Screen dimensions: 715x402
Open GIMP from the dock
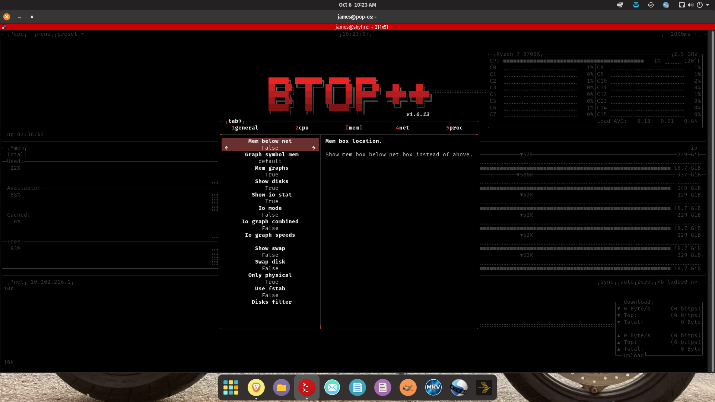pyautogui.click(x=408, y=387)
